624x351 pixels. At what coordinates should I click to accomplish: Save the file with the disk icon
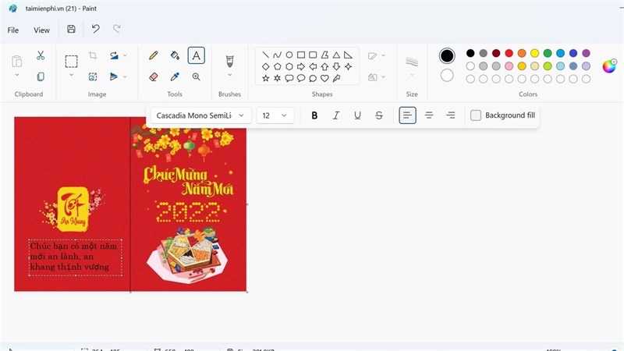click(71, 29)
